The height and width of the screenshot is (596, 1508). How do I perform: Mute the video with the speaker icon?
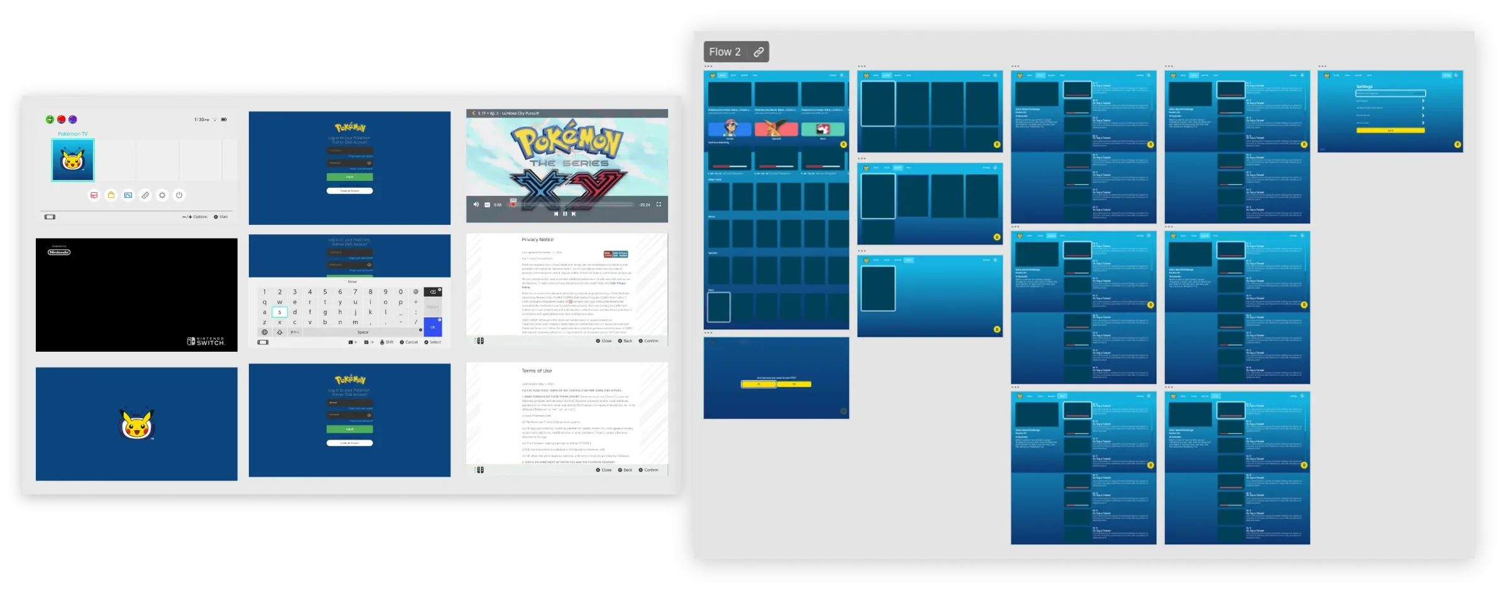pyautogui.click(x=476, y=205)
